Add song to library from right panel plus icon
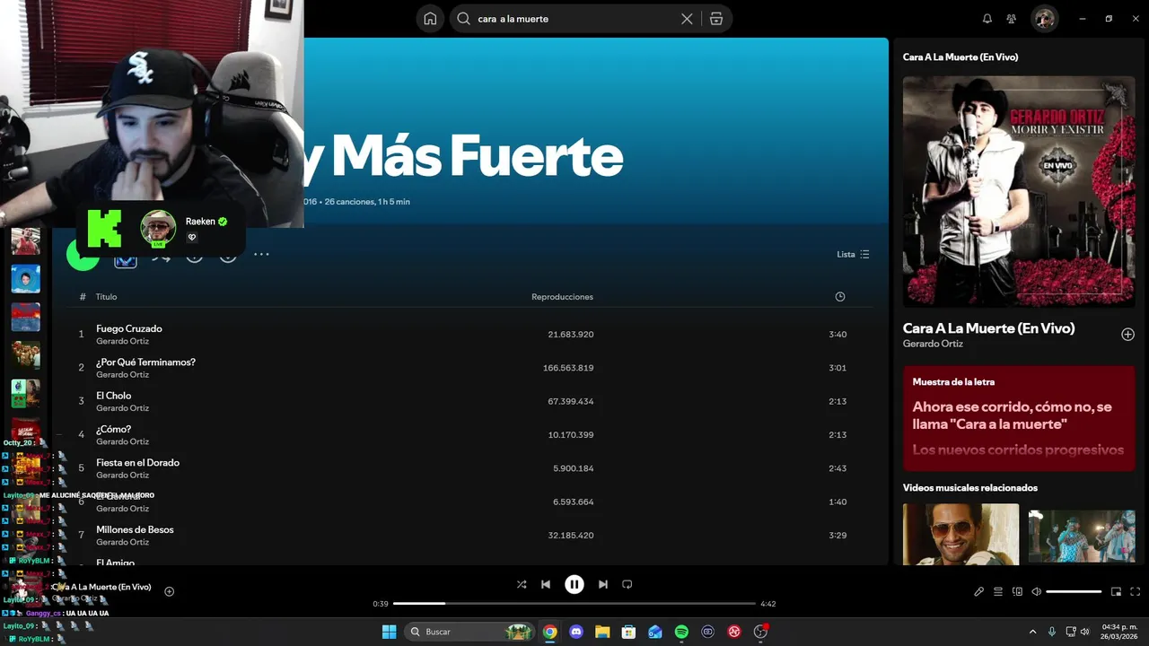 click(1128, 335)
